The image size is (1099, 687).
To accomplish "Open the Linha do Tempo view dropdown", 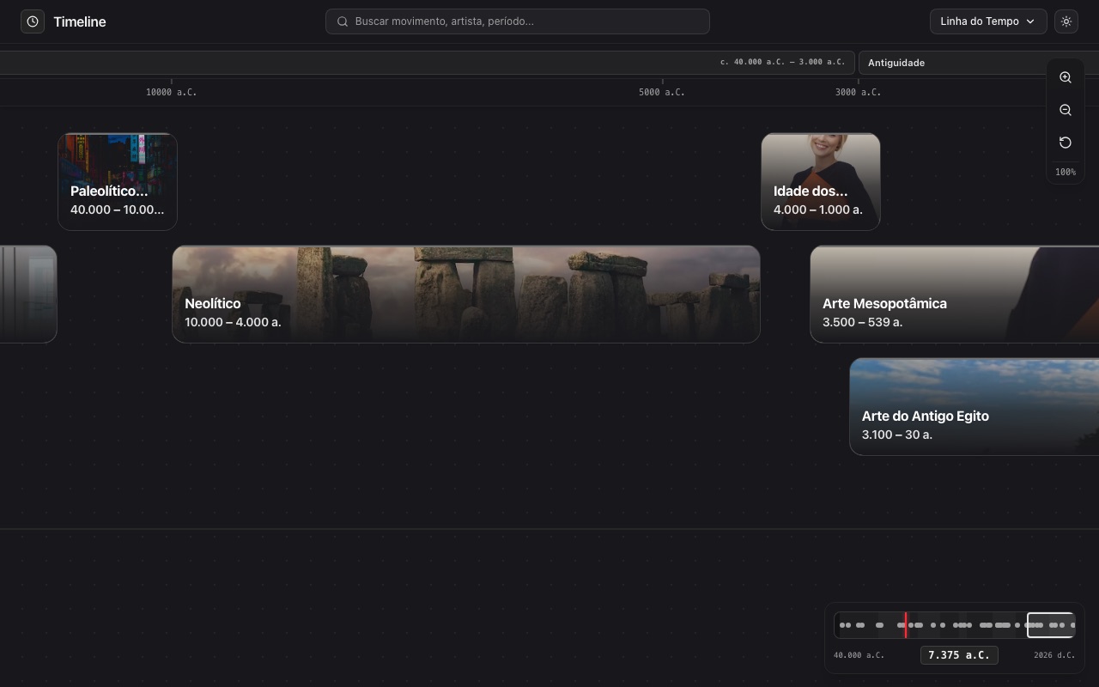I will [x=988, y=21].
